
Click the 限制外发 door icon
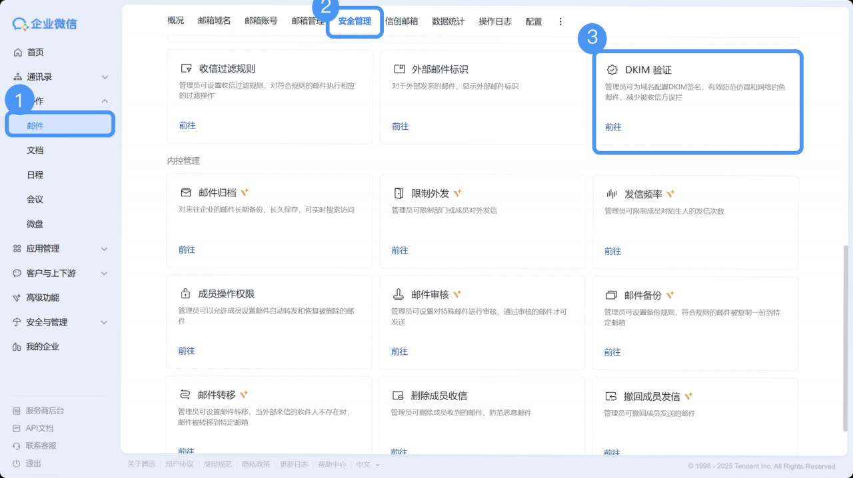point(399,193)
